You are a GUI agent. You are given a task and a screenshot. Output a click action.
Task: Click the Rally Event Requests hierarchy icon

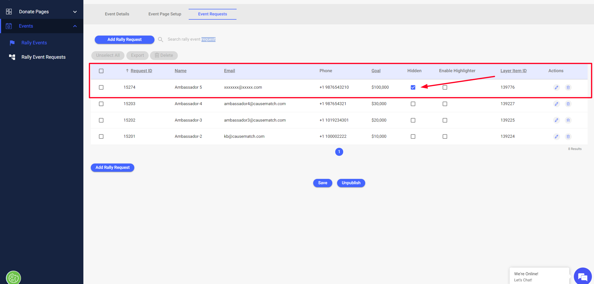(12, 57)
